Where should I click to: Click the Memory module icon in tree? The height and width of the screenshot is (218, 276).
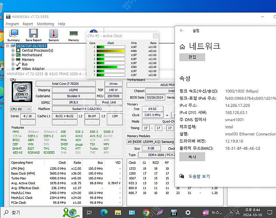click(x=18, y=59)
